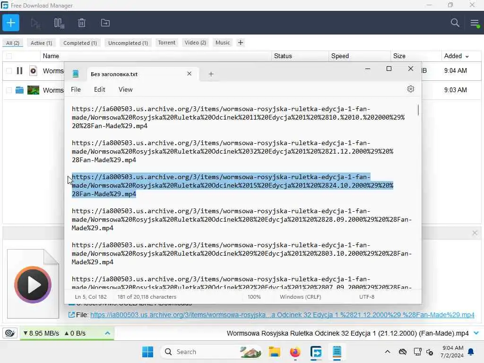This screenshot has height=363, width=484.
Task: Switch to Notepad on the taskbar
Action: [337, 352]
